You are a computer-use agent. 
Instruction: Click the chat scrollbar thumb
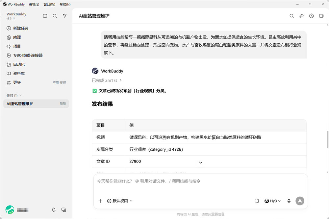327,139
